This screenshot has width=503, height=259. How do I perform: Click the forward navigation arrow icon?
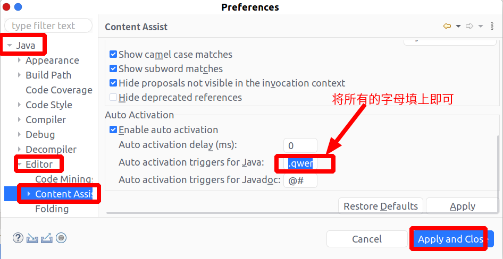470,27
